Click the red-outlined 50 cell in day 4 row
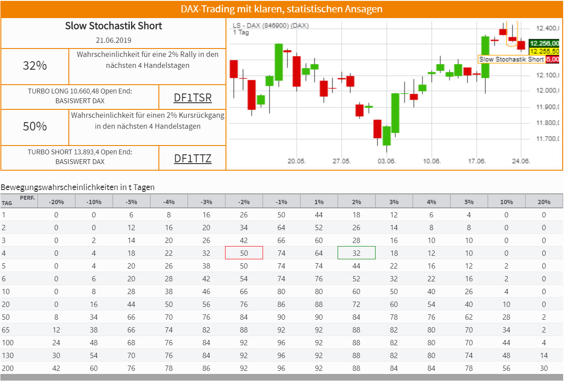 (244, 253)
